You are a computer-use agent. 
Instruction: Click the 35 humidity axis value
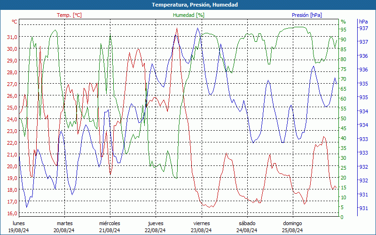pos(344,148)
